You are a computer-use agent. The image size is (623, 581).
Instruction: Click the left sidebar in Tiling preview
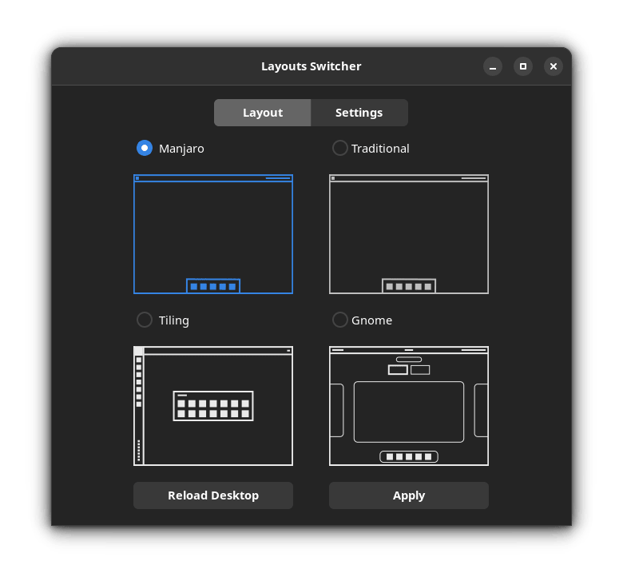click(x=138, y=405)
